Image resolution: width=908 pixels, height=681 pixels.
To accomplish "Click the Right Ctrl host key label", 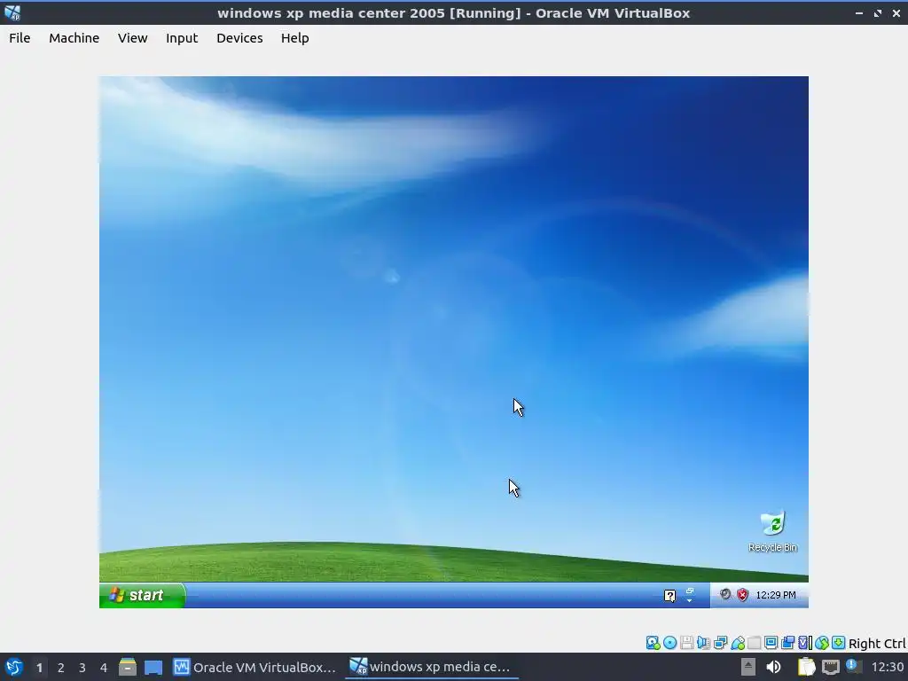I will (877, 644).
